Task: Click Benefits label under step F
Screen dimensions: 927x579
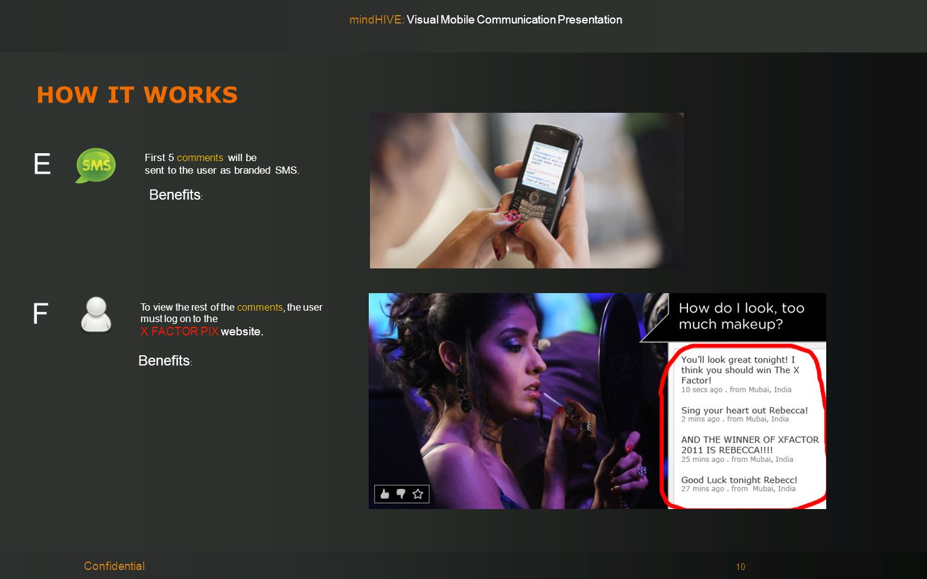Action: [165, 361]
